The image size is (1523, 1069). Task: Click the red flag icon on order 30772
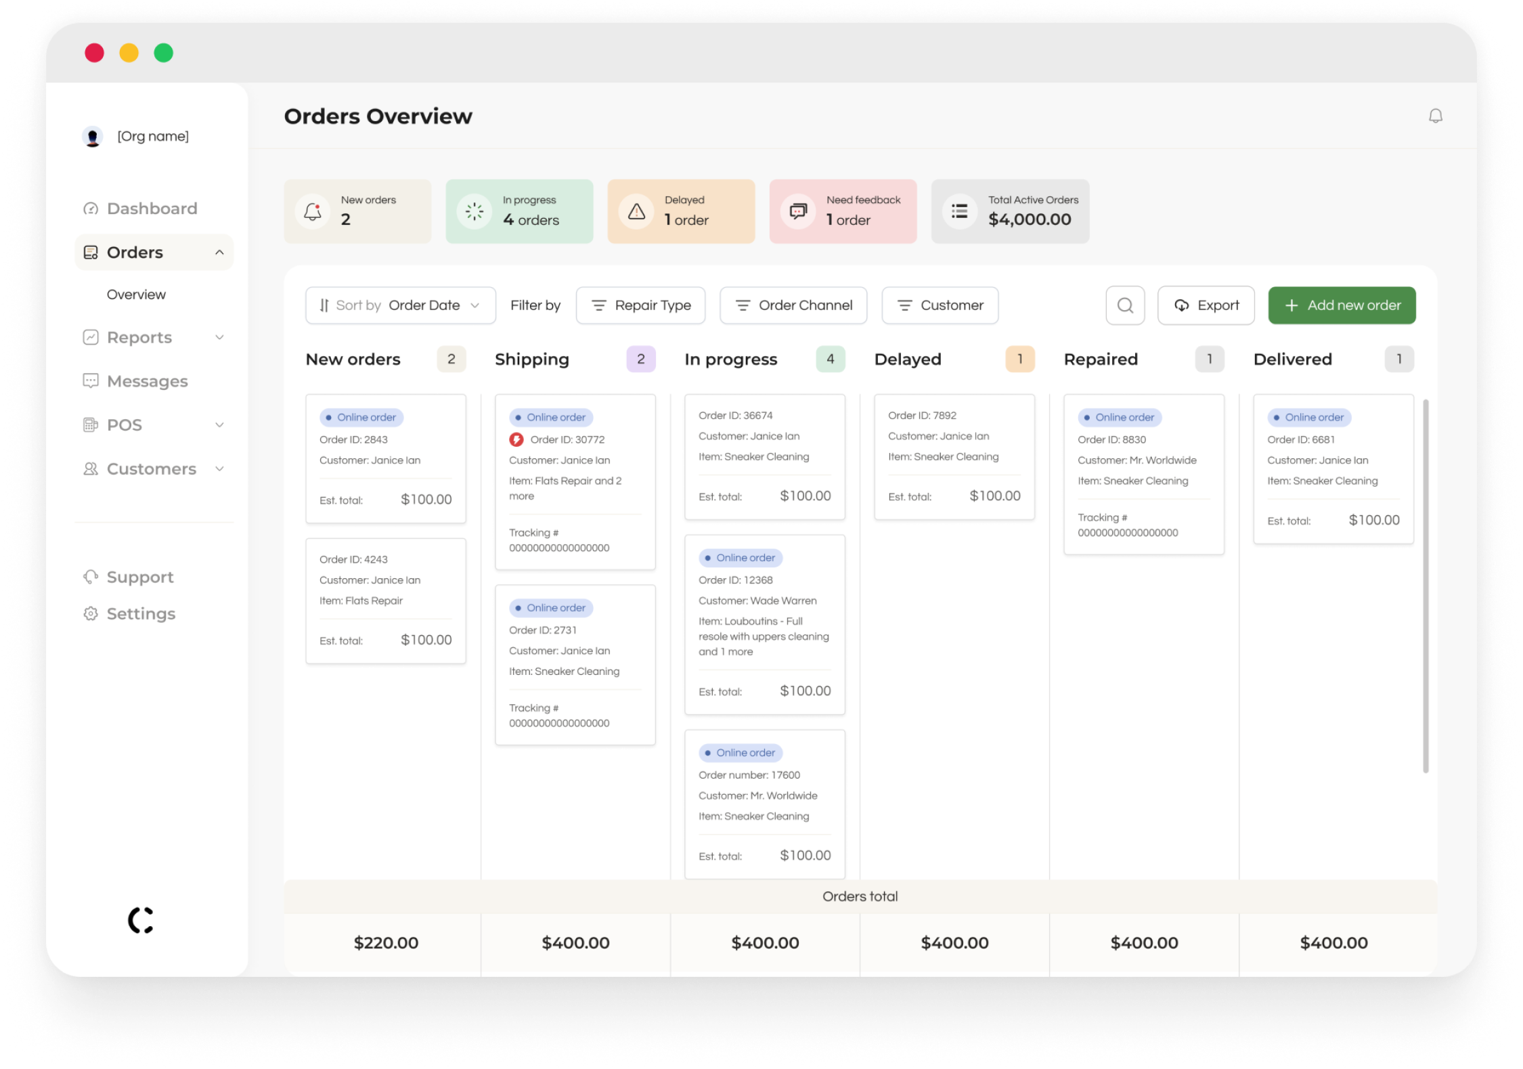[516, 439]
